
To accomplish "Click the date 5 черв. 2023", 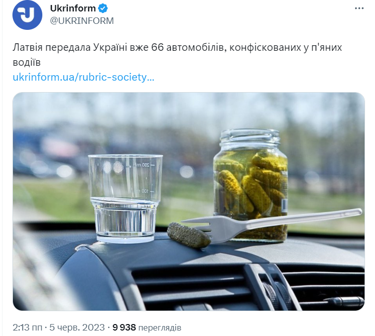I will click(x=77, y=327).
